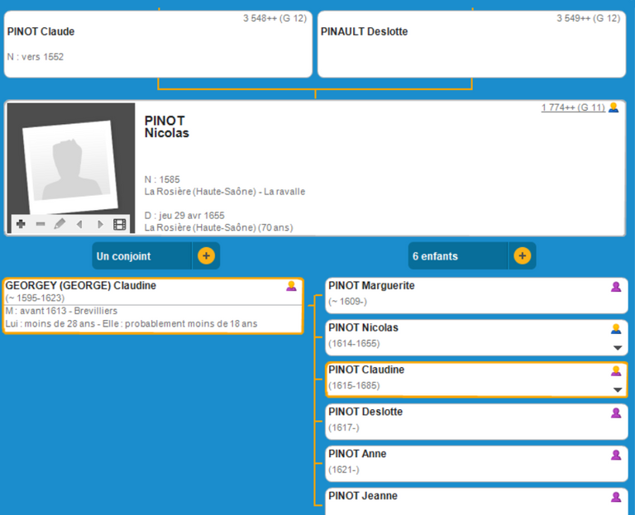Viewport: 635px width, 515px height.
Task: Add a spouse with the plus button
Action: pyautogui.click(x=206, y=256)
